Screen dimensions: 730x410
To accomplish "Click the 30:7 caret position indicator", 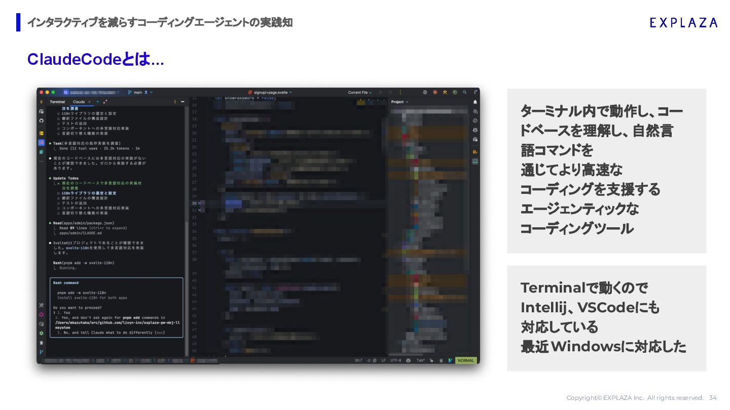I will 358,360.
